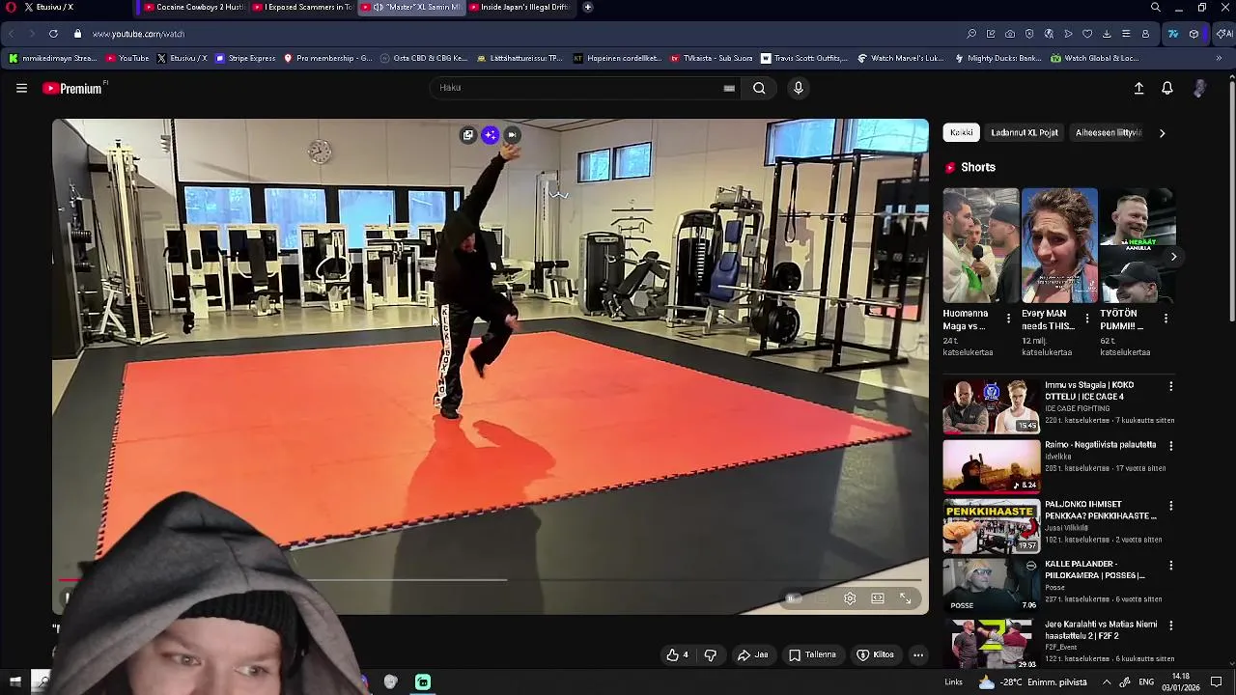
Task: Open options menu for Immu vs Stagala video
Action: tap(1170, 386)
